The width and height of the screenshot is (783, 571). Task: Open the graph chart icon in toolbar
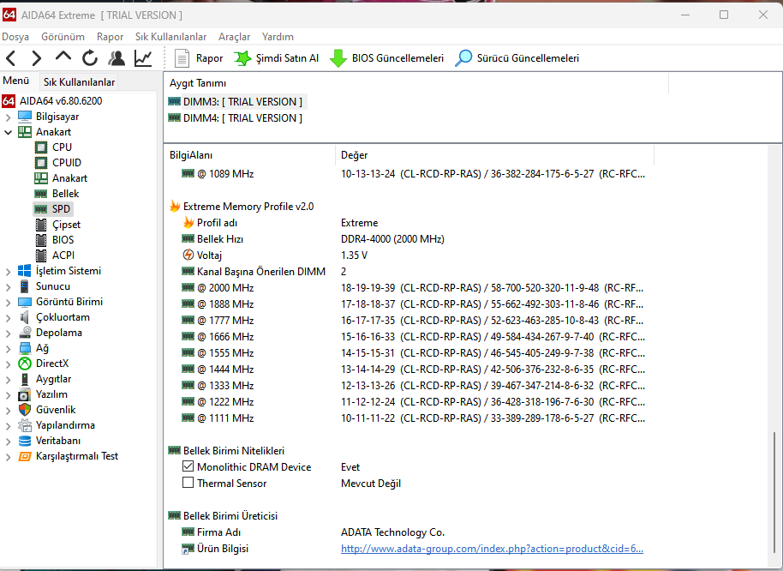coord(143,58)
